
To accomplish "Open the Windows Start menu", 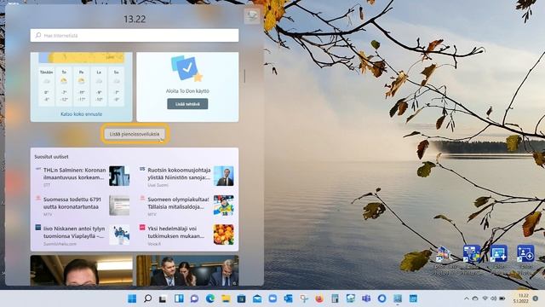I will pos(132,298).
